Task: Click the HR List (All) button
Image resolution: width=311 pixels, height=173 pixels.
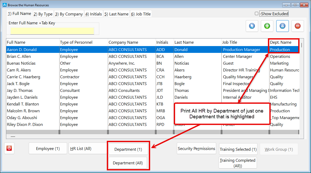Action: tap(88, 148)
